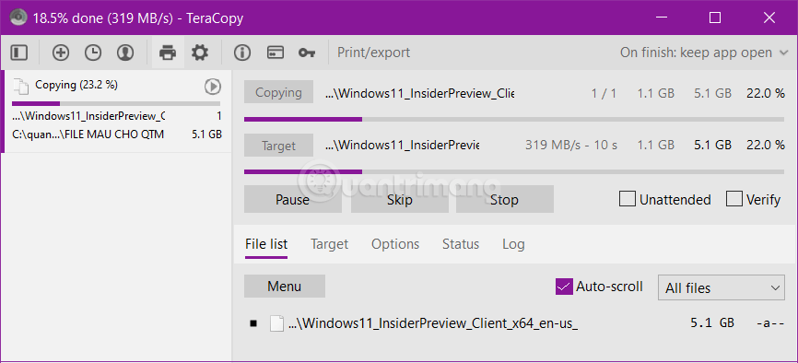Open settings gear icon
This screenshot has width=798, height=363.
[x=200, y=53]
